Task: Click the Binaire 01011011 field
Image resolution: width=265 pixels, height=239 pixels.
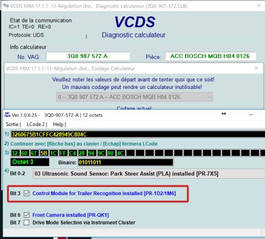Action: (x=125, y=162)
